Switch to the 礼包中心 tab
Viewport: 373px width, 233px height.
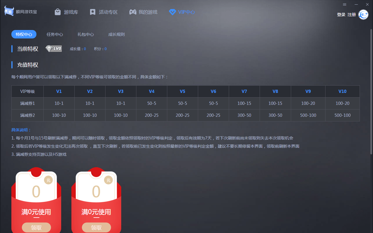[85, 34]
